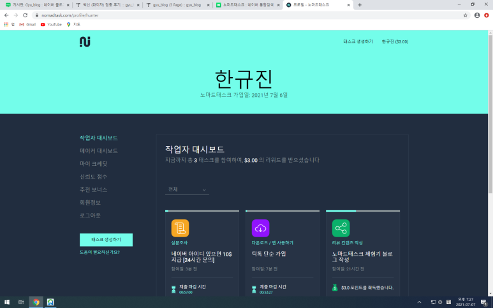Viewport: 493px width, 308px height.
Task: Open the YouTube bookmark
Action: 51,24
